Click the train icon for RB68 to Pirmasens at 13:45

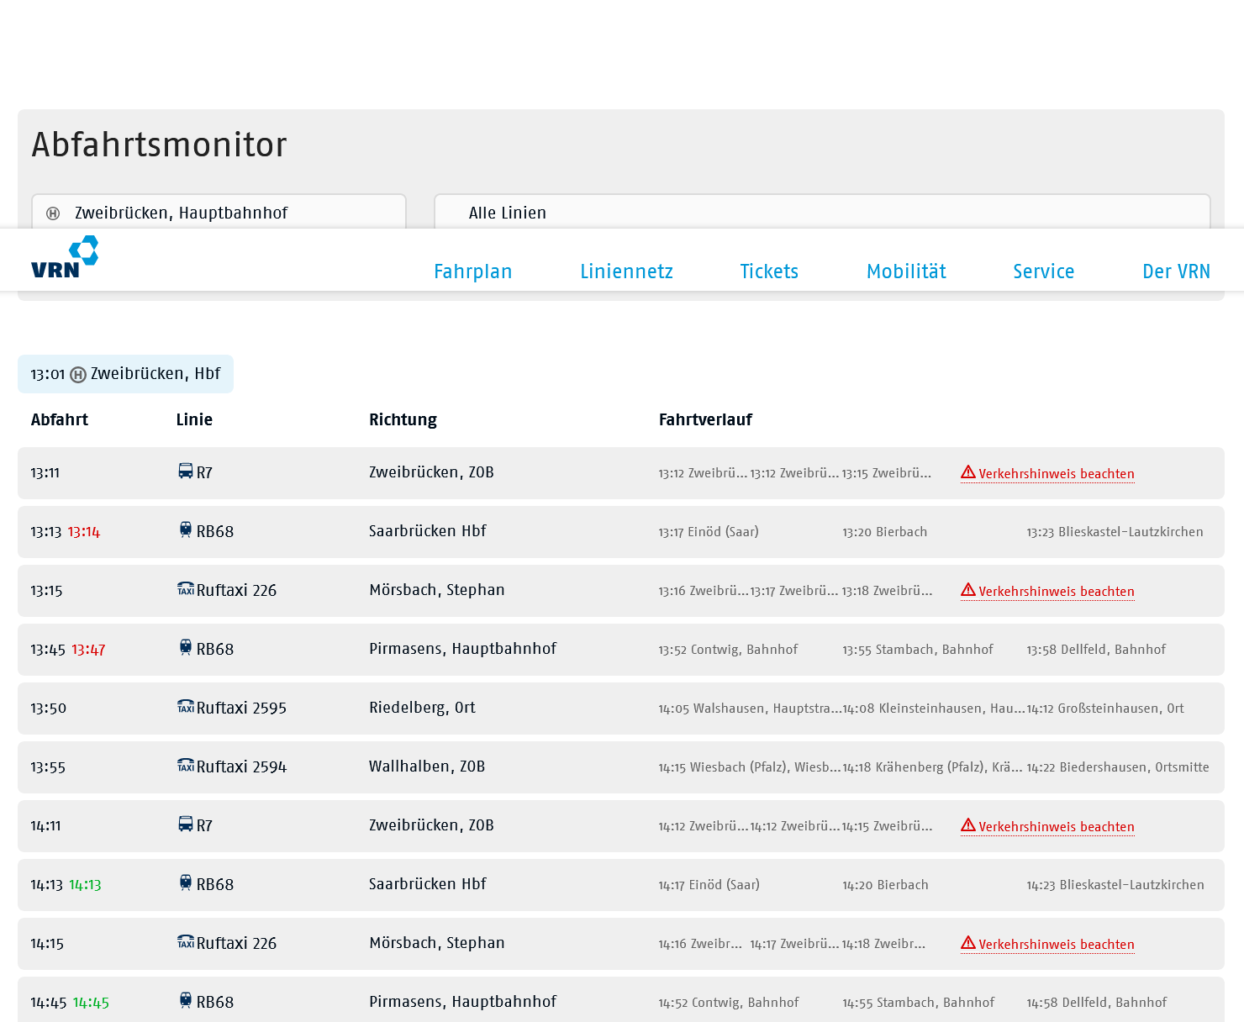(186, 647)
